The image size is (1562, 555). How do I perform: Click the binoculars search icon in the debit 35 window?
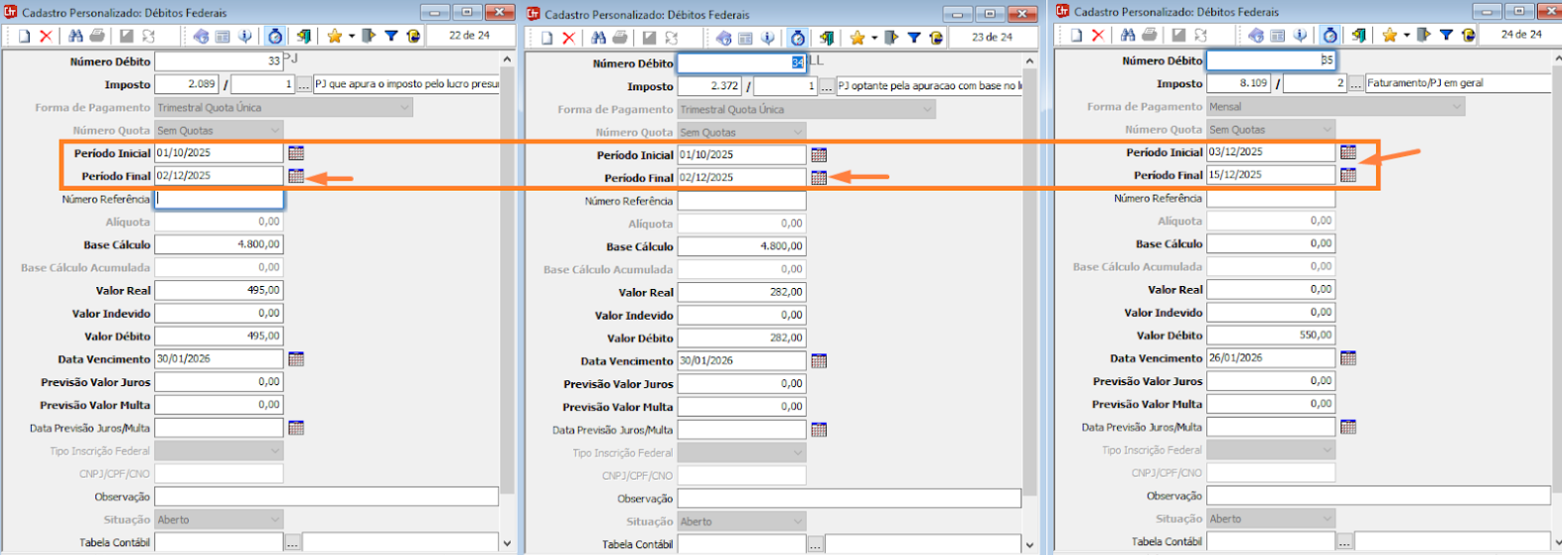coord(1128,35)
